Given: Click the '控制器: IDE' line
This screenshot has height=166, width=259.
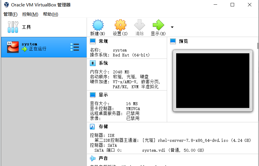Looking at the screenshot, I should coord(102,135).
